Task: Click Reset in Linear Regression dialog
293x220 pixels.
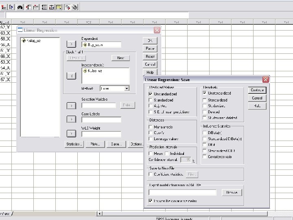Action: pyautogui.click(x=150, y=56)
